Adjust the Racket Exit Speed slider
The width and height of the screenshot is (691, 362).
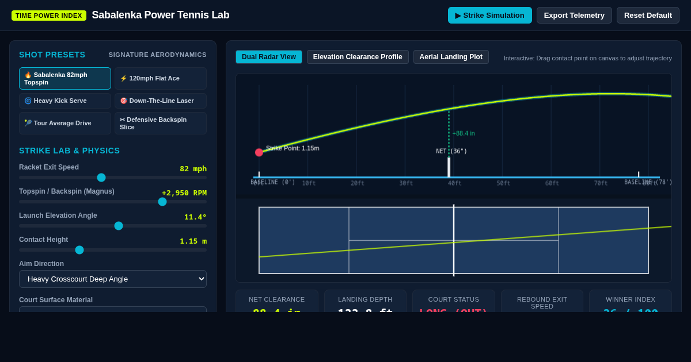click(113, 178)
